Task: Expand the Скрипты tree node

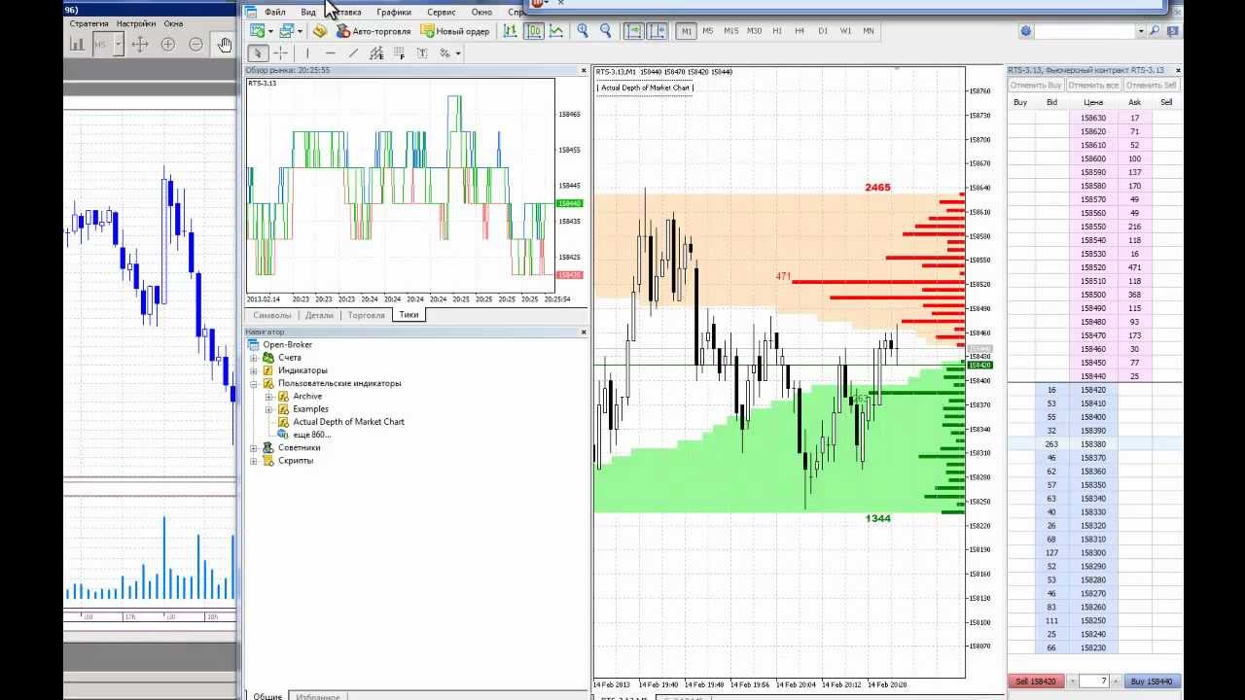Action: pos(254,460)
